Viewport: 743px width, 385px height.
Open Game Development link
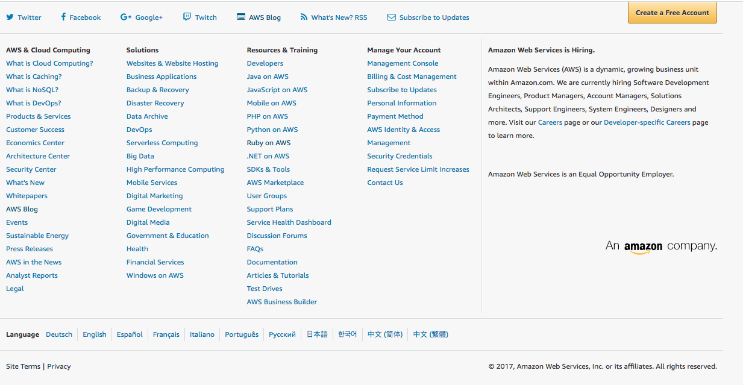point(159,209)
